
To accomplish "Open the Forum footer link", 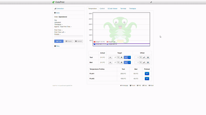I will [x=132, y=86].
